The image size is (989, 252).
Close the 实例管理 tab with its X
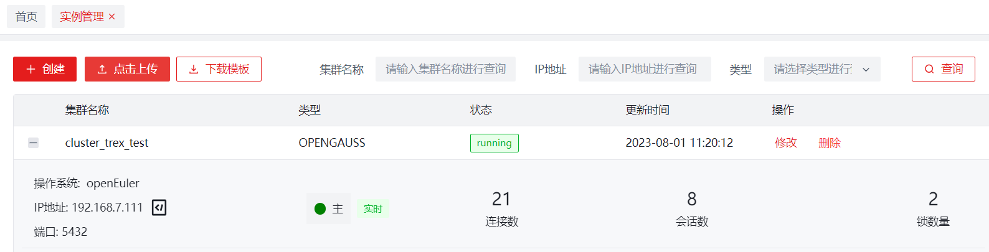(112, 17)
